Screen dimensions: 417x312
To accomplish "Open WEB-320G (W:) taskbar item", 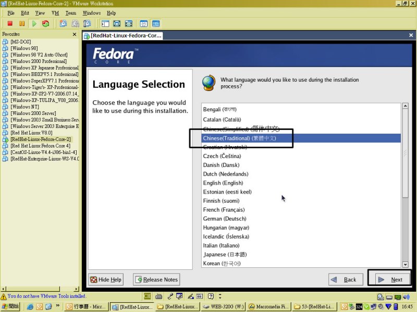I will click(x=224, y=306).
